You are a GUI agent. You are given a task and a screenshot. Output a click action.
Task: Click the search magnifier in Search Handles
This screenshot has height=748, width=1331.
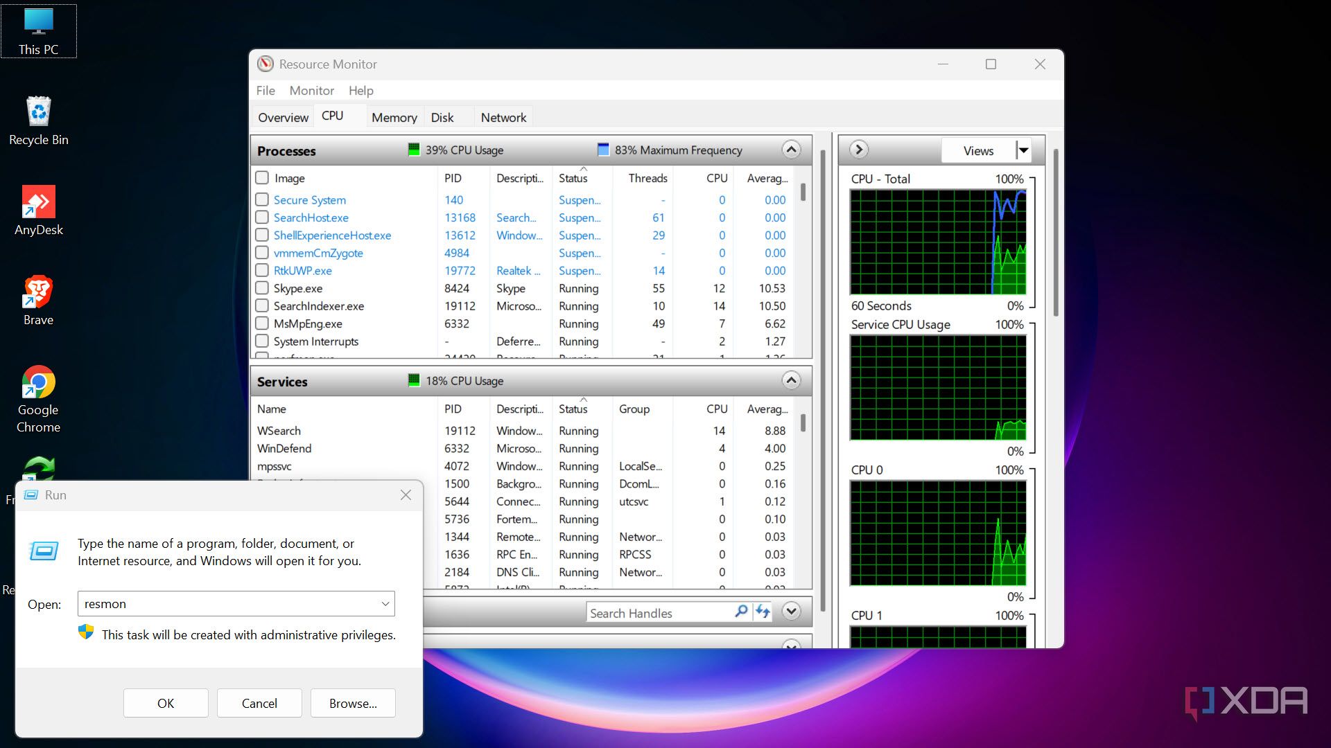click(741, 612)
